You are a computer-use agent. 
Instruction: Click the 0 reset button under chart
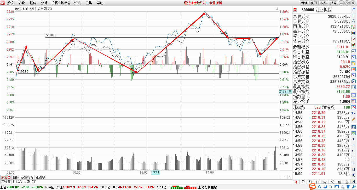click(290, 177)
